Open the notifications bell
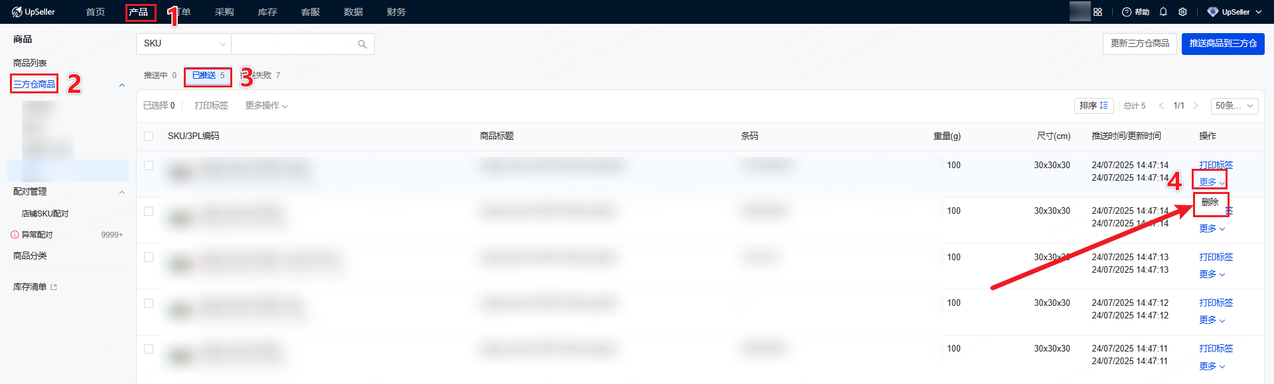1274x384 pixels. click(x=1163, y=12)
